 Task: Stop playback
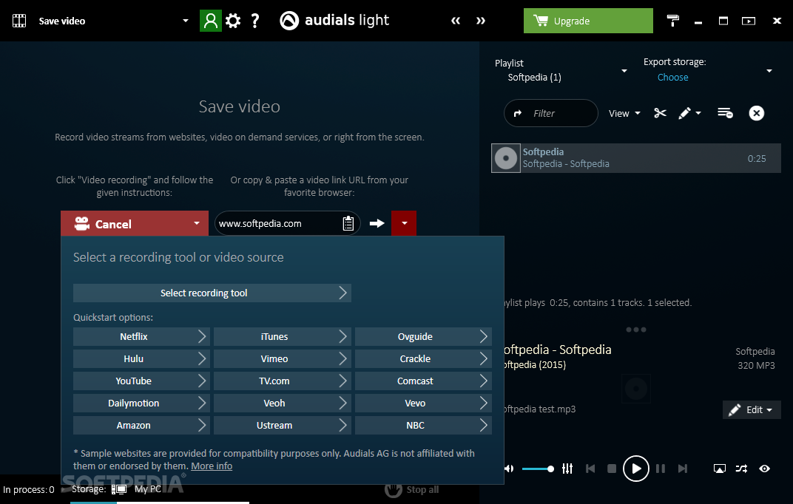point(612,469)
